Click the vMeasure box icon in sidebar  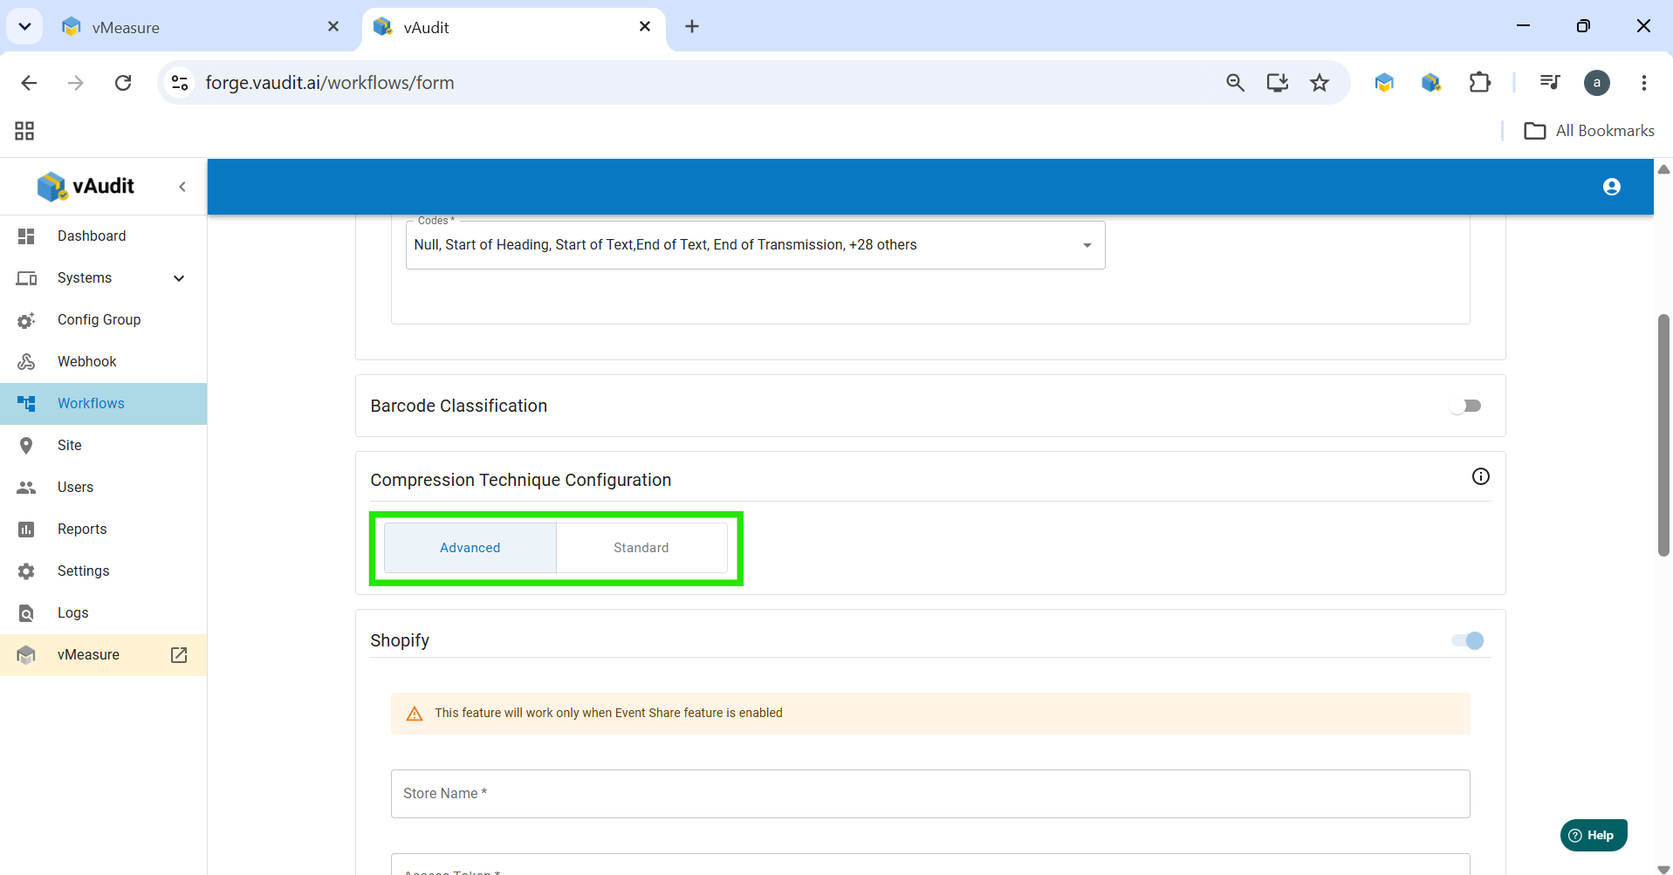click(x=26, y=655)
